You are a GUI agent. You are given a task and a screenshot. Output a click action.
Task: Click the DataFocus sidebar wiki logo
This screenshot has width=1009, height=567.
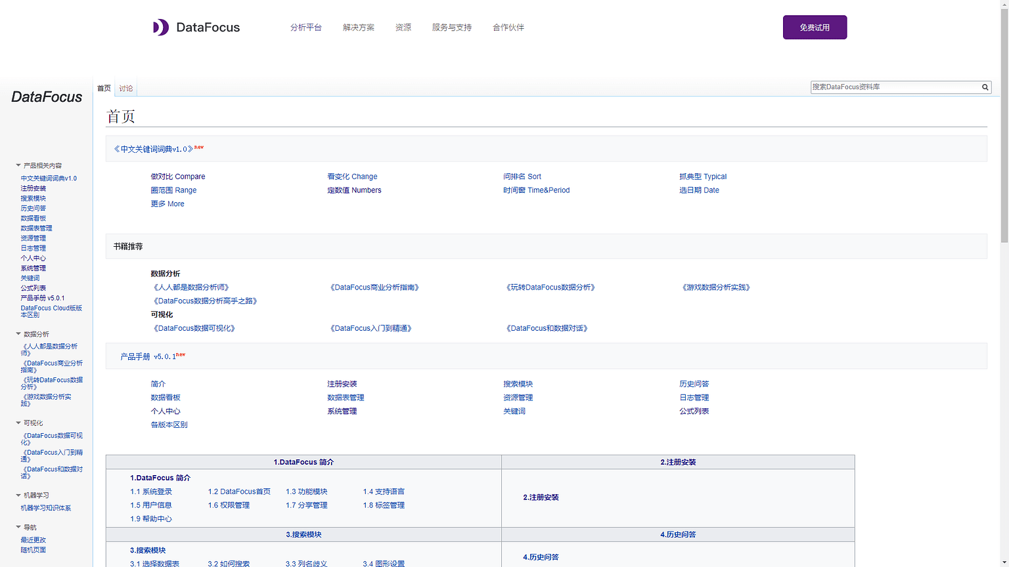click(47, 97)
